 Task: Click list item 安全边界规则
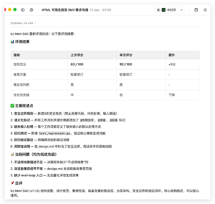pos(64,113)
